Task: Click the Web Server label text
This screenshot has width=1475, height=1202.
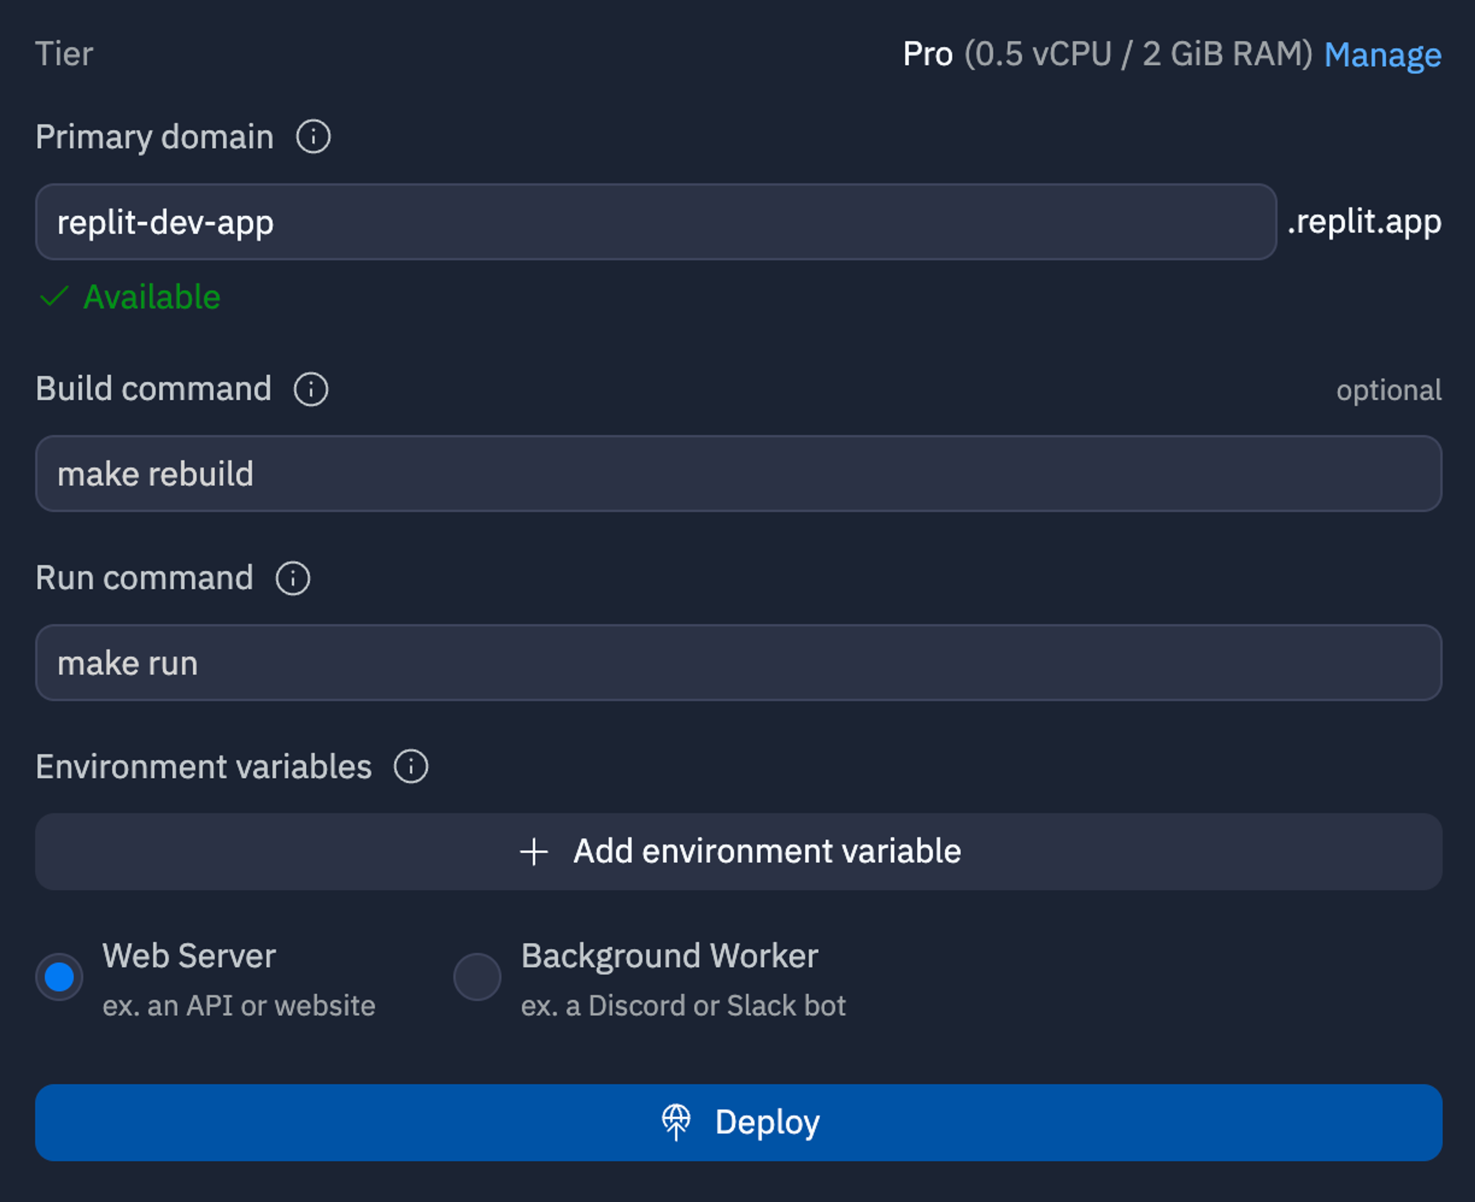Action: coord(189,956)
